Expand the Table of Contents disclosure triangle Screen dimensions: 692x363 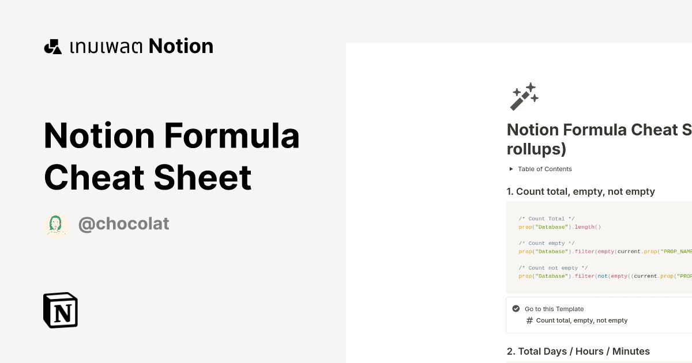(511, 169)
